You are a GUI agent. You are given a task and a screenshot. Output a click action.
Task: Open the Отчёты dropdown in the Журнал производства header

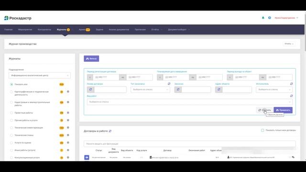pos(289,44)
